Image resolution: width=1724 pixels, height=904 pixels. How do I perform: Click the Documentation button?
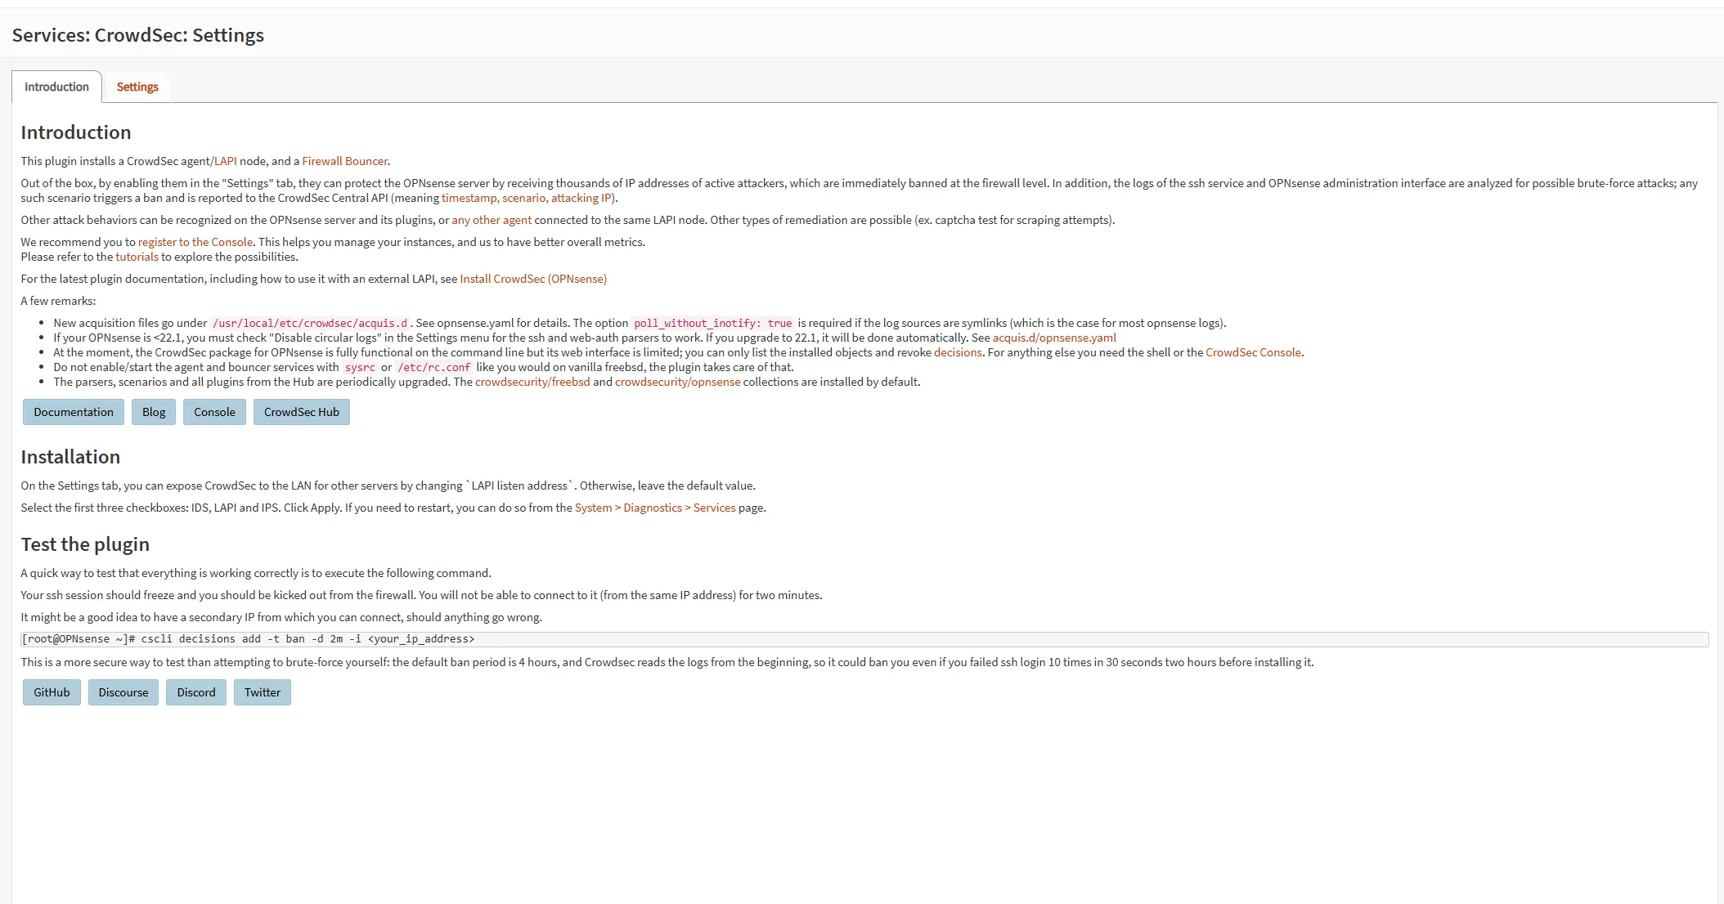(74, 412)
